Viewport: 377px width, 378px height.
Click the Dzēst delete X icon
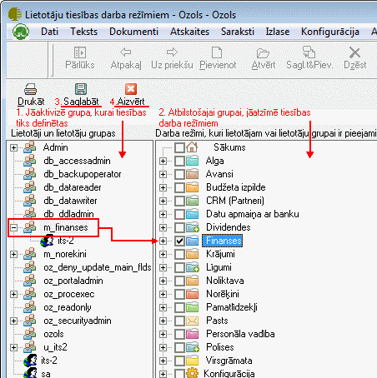pyautogui.click(x=354, y=52)
